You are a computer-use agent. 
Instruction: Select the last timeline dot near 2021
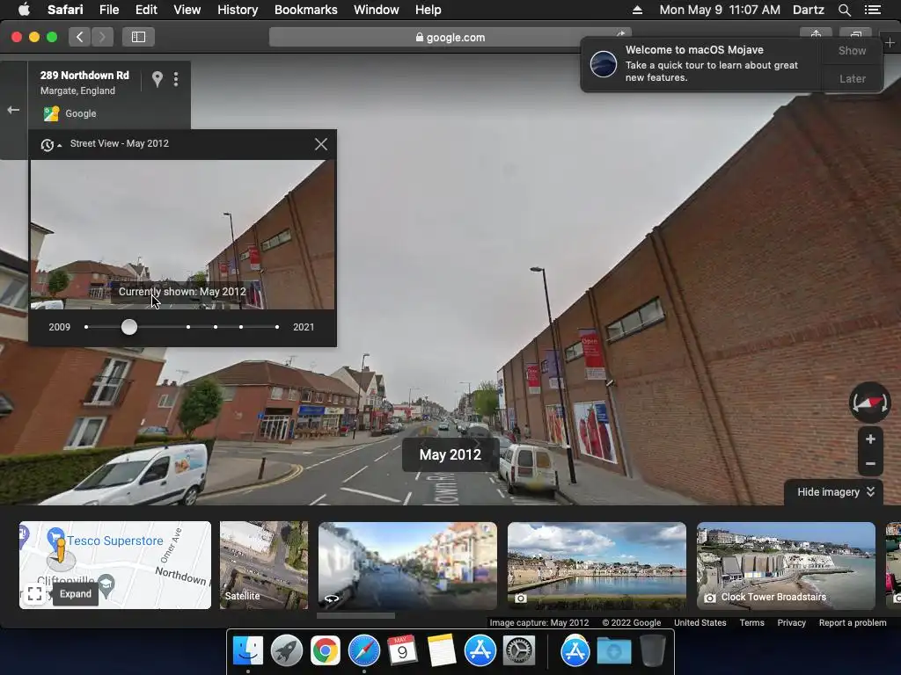(x=277, y=327)
